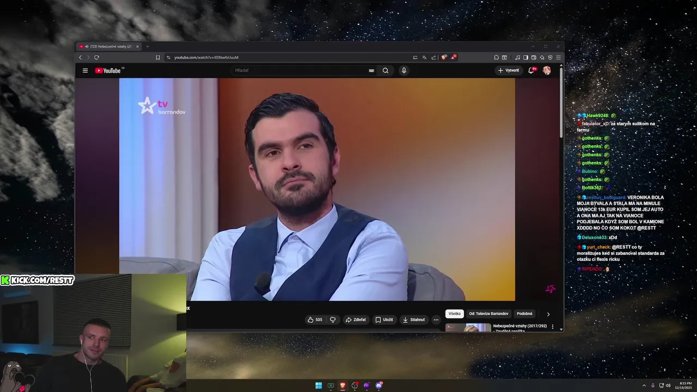Open the on-screen keyboard icon in search box
This screenshot has height=392, width=697.
(x=371, y=70)
